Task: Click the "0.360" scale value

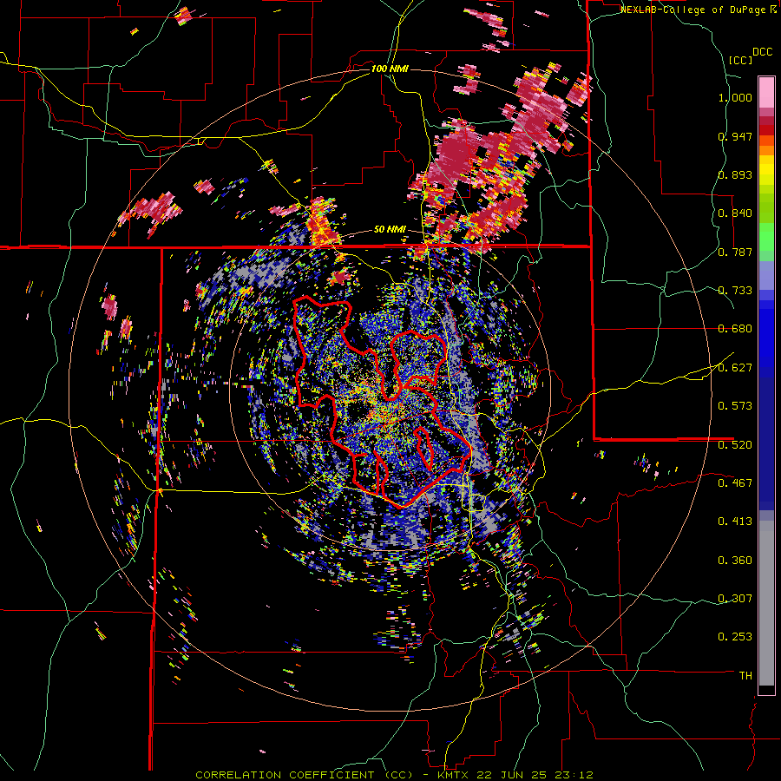Action: coord(735,561)
